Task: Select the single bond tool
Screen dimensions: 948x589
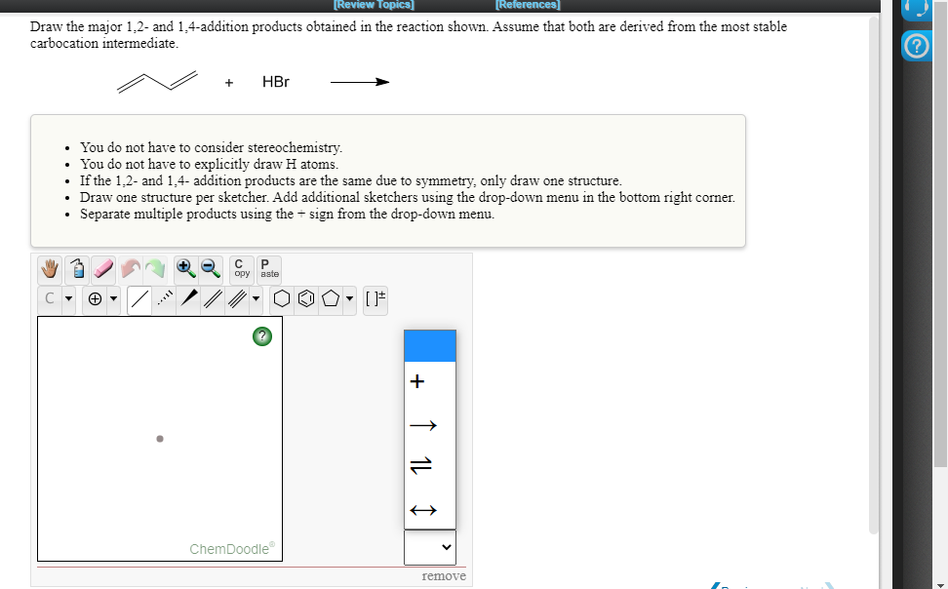Action: pyautogui.click(x=139, y=298)
